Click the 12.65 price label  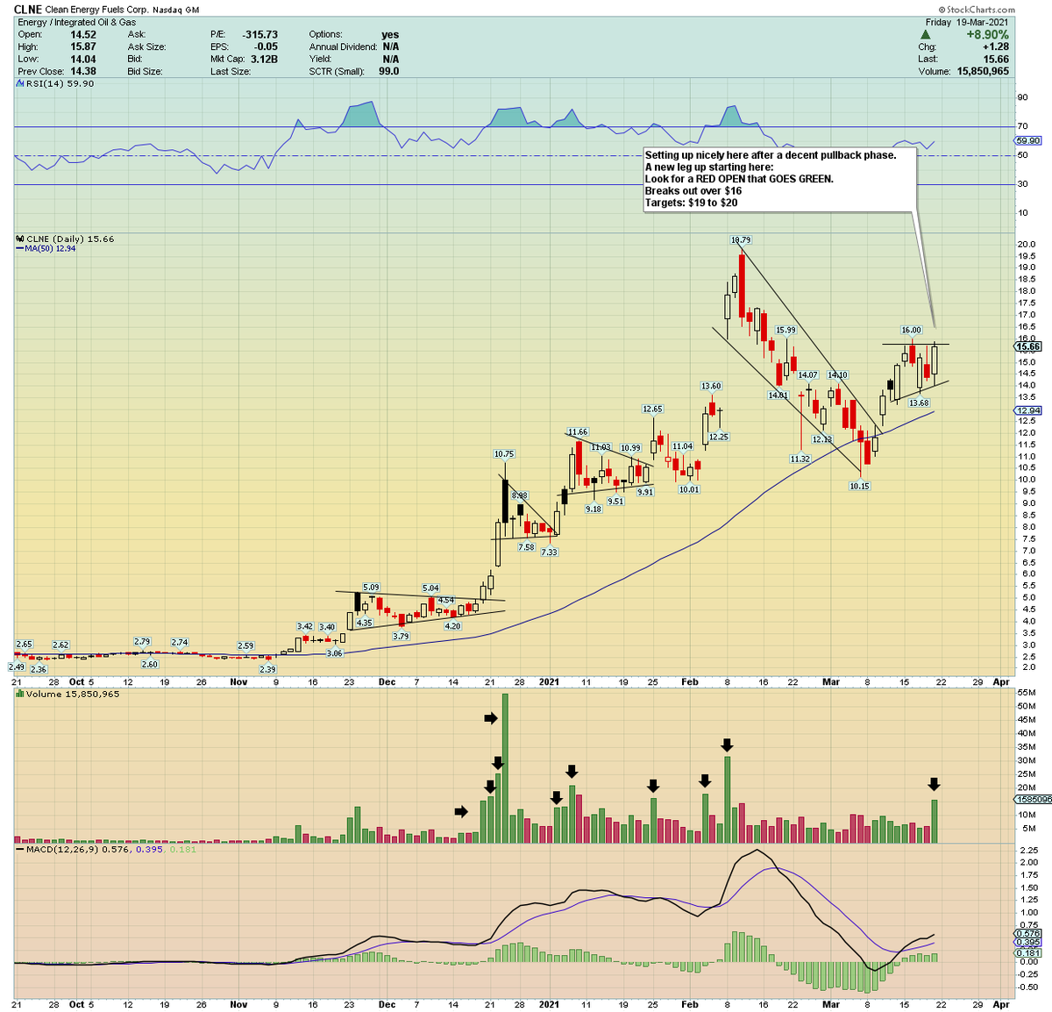[652, 409]
